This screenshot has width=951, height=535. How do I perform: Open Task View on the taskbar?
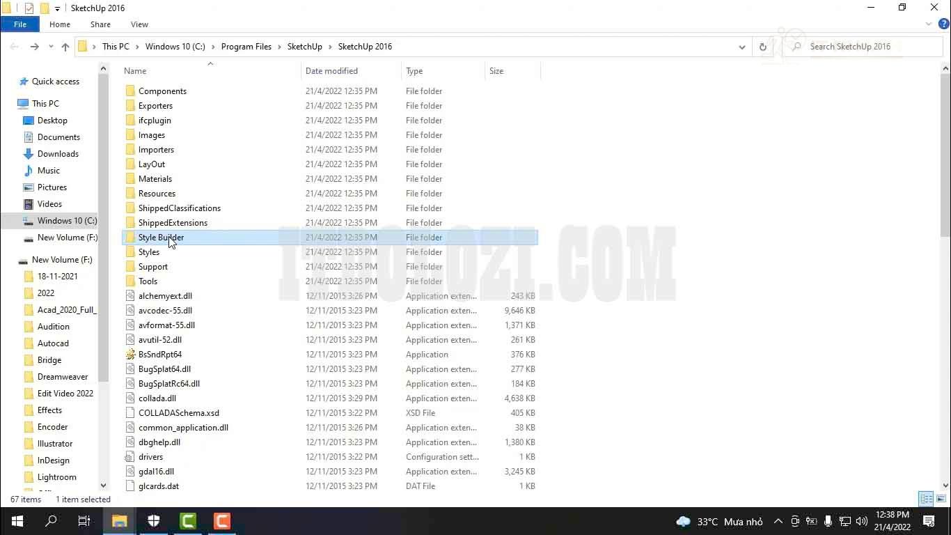(x=84, y=521)
